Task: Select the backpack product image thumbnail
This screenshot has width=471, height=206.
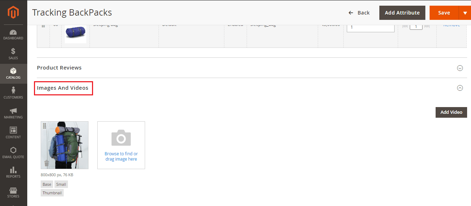Action: click(x=65, y=145)
